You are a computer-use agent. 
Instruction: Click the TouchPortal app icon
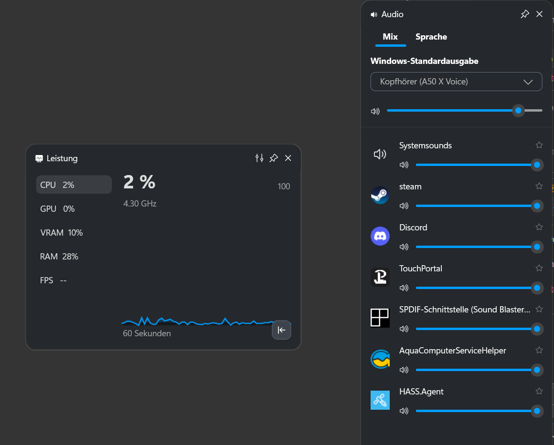point(380,277)
